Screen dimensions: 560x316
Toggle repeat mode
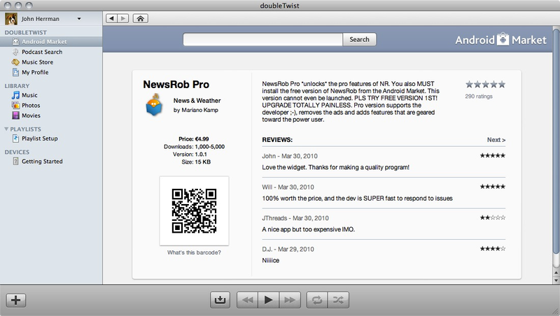(317, 300)
